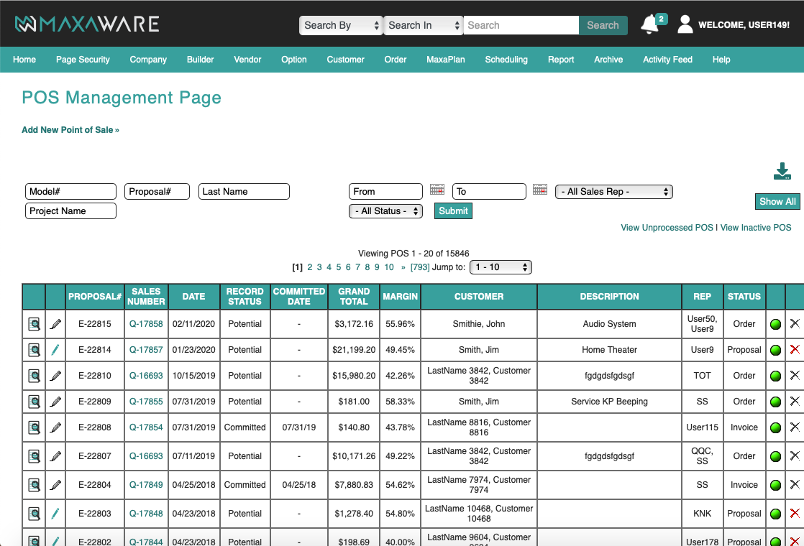Open sales number Q-17849 link

146,484
